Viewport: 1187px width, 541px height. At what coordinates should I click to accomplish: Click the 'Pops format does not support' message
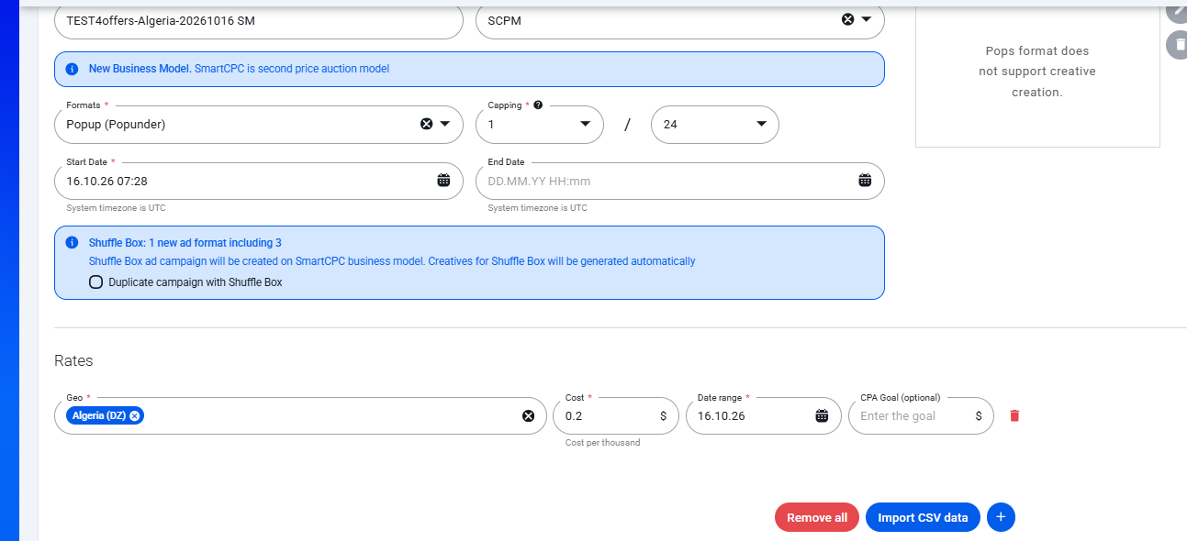1037,72
